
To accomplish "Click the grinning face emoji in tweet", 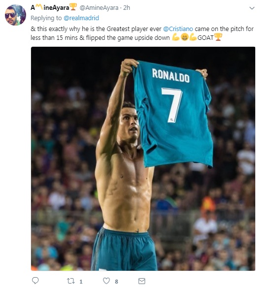I will 185,37.
